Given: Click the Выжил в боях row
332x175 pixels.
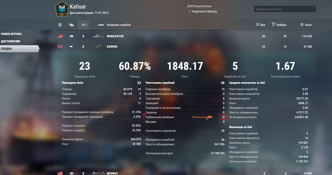Looking at the screenshot, I should (x=101, y=103).
